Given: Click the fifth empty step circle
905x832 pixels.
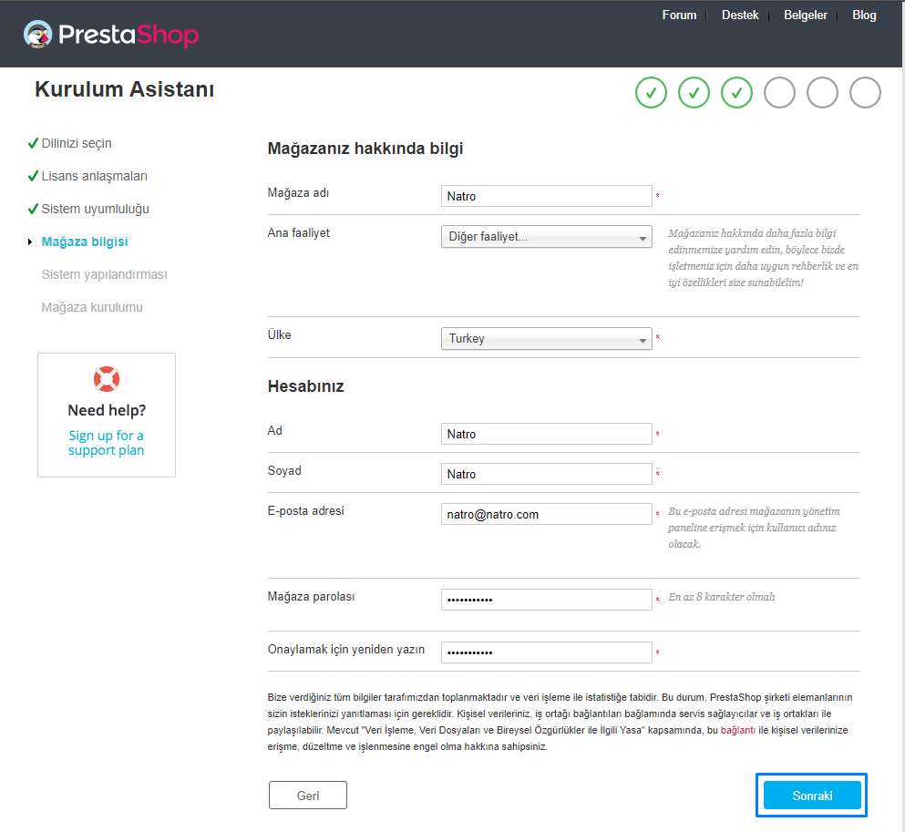Looking at the screenshot, I should point(822,92).
